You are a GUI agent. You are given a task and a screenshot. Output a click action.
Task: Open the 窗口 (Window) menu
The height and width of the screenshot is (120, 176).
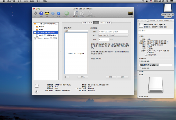pos(38,1)
